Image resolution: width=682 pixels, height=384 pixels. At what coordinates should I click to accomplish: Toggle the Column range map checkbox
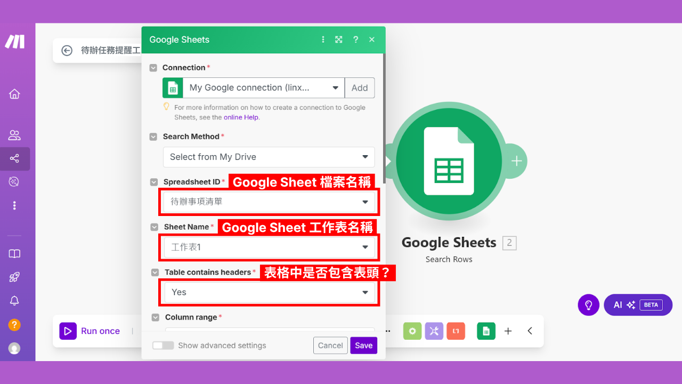pyautogui.click(x=156, y=317)
